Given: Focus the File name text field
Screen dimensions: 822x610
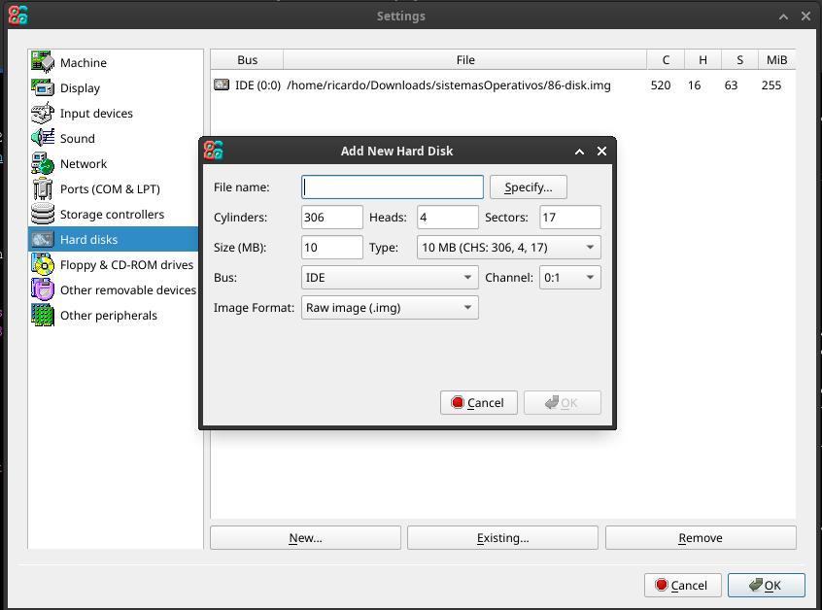Looking at the screenshot, I should click(393, 187).
